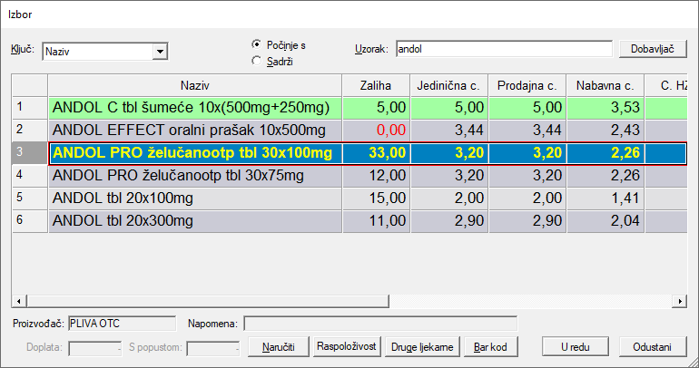
Task: Select the 'Sadrži' radio button
Action: [257, 61]
